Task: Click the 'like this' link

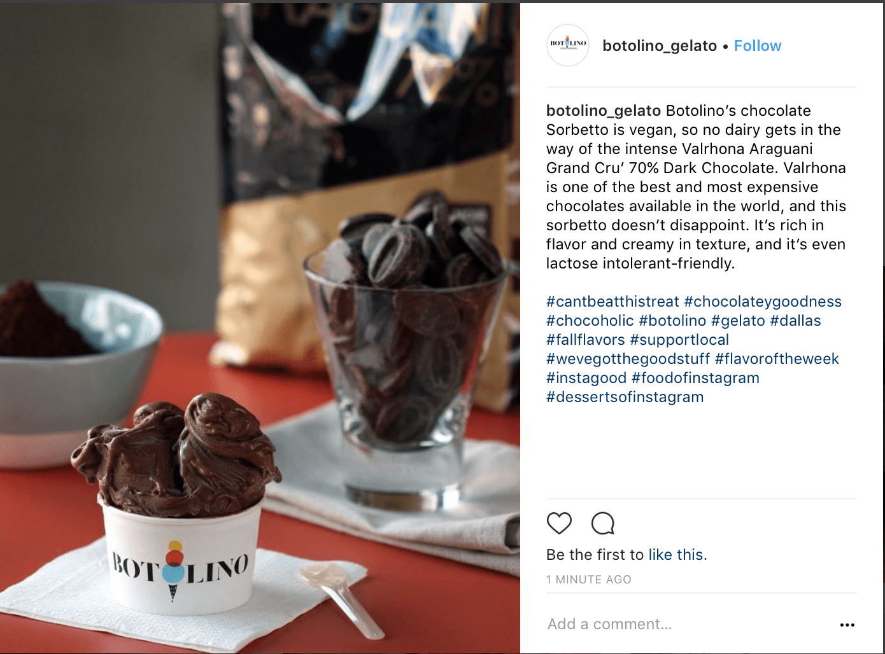Action: [x=676, y=555]
